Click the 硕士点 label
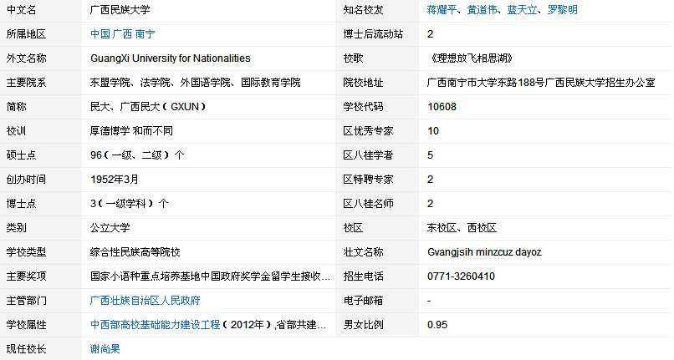674x360 pixels. 21,155
